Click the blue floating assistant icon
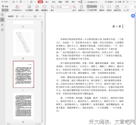This screenshot has height=125, width=136. pyautogui.click(x=133, y=16)
